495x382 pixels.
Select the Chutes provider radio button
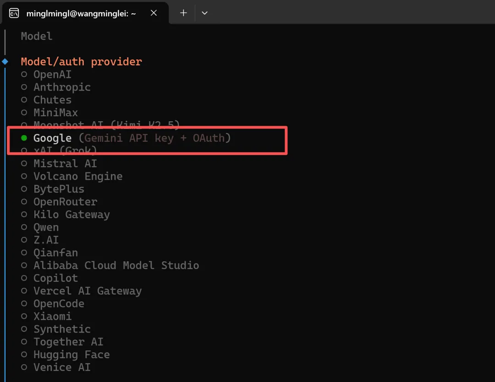click(24, 100)
